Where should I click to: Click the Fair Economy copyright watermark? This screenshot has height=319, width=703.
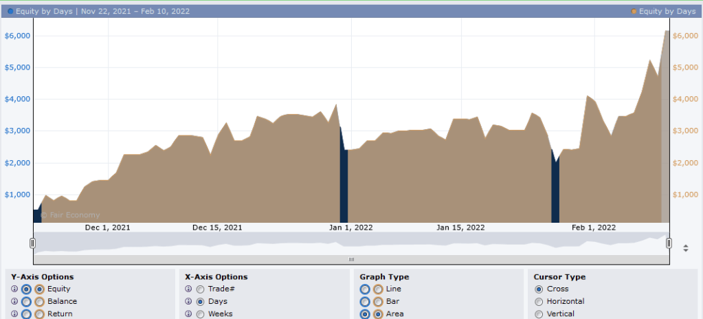pos(70,215)
